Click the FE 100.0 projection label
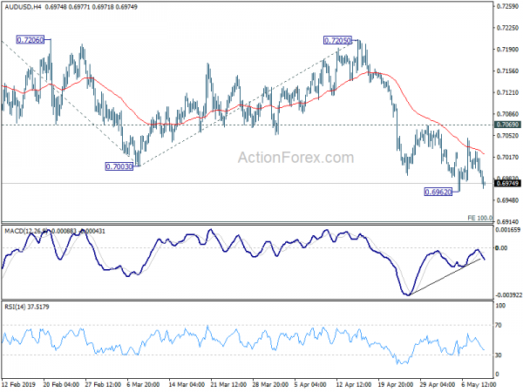Viewport: 523px width, 392px height. tap(479, 218)
